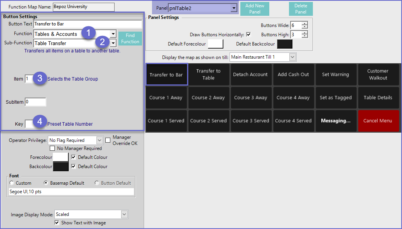The height and width of the screenshot is (229, 402).
Task: Select the Custom font radio button
Action: [12, 183]
